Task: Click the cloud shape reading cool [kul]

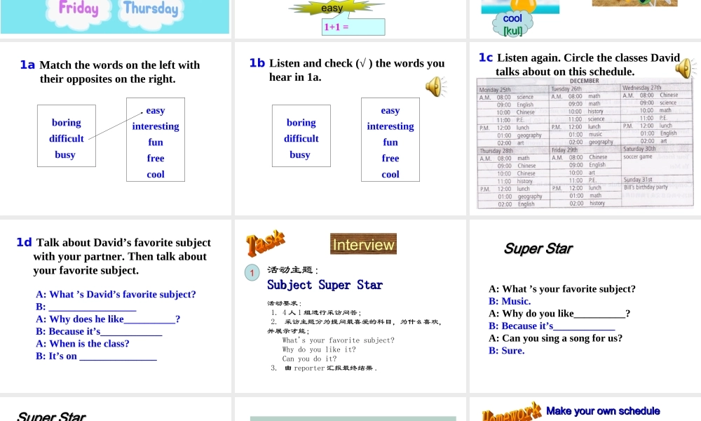Action: (512, 24)
